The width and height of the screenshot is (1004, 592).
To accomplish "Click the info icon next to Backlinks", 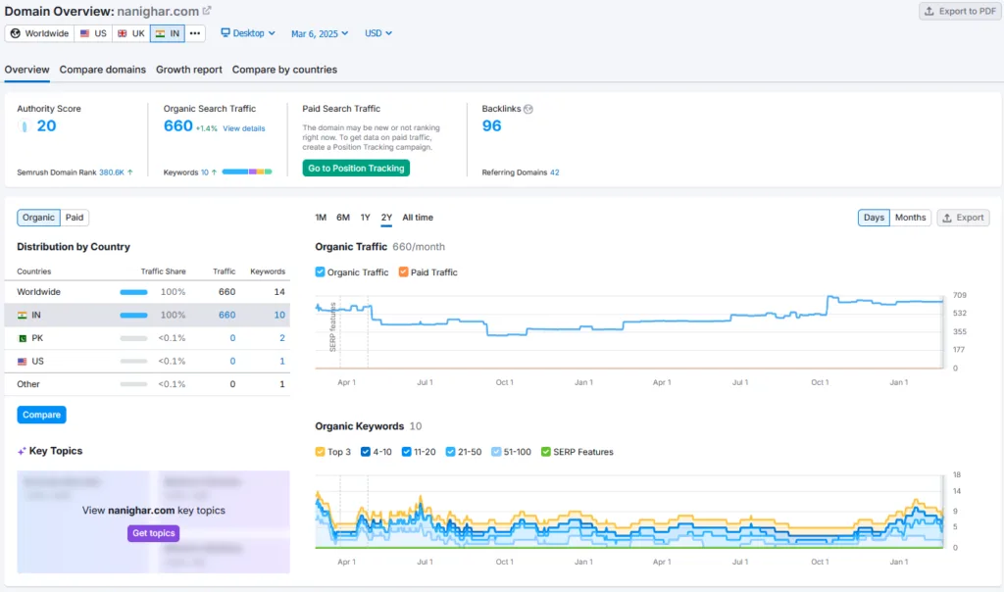I will (528, 109).
